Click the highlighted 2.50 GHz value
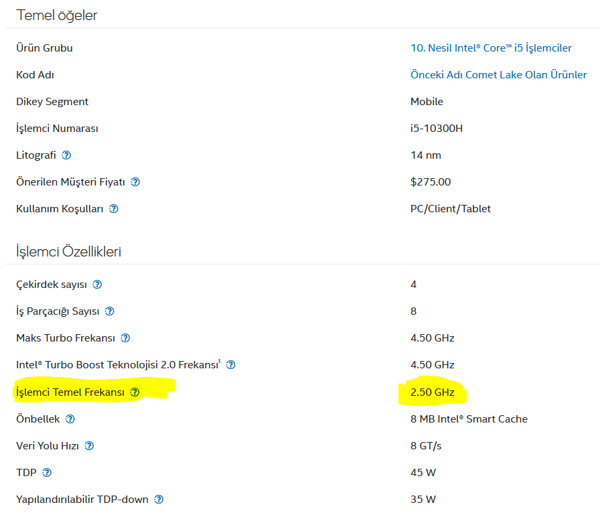 point(432,392)
